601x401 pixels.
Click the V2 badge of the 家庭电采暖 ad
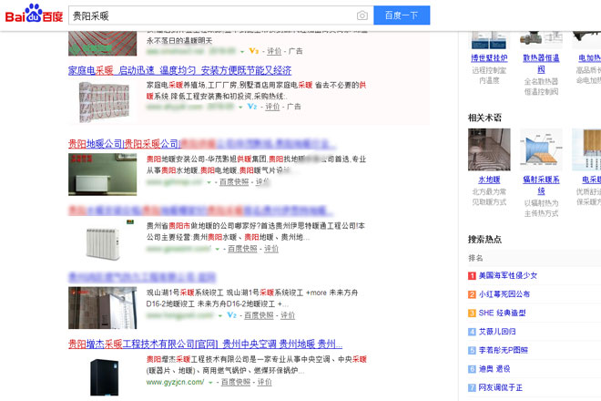[x=252, y=107]
